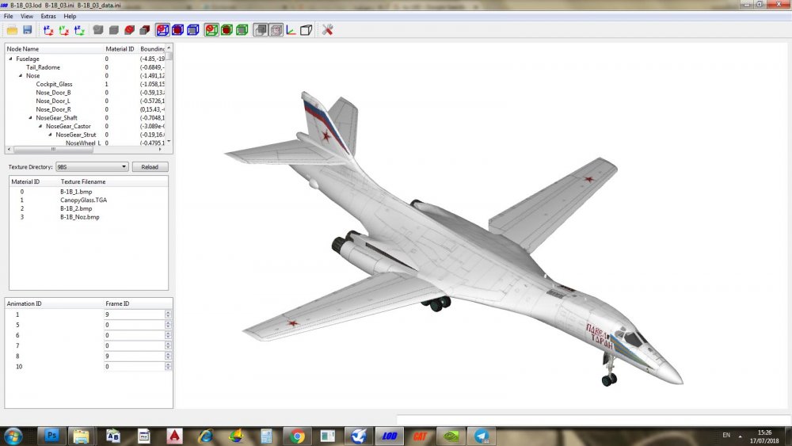The image size is (792, 446).
Task: Open the Texture Directory dropdown
Action: pyautogui.click(x=92, y=166)
